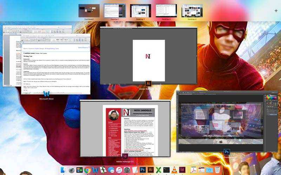Open Google Chrome in the Dock
Viewport: 281px width, 175px height.
(87, 170)
